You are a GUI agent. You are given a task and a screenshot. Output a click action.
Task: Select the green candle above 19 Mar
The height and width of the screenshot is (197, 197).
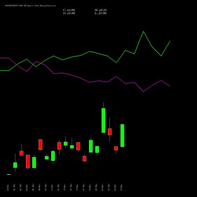pyautogui.click(x=91, y=146)
